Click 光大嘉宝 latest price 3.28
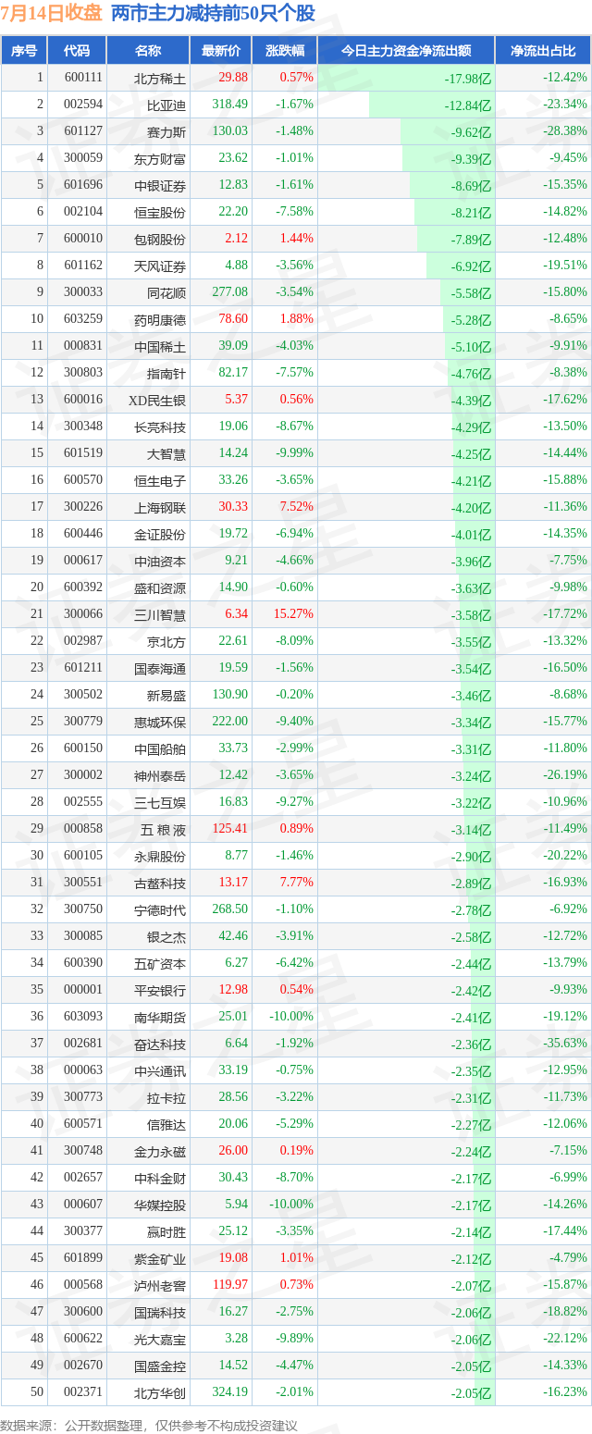The height and width of the screenshot is (1434, 592). coord(236,1339)
